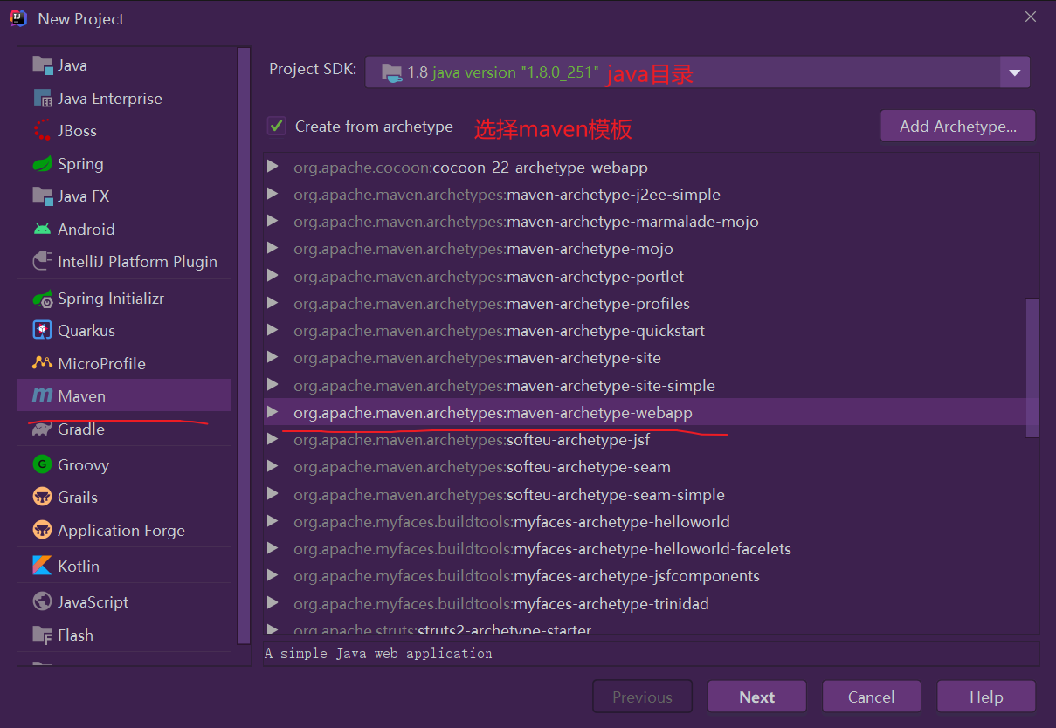Select myfaces-archetype-helloworld row
Viewport: 1056px width, 728px height.
645,521
